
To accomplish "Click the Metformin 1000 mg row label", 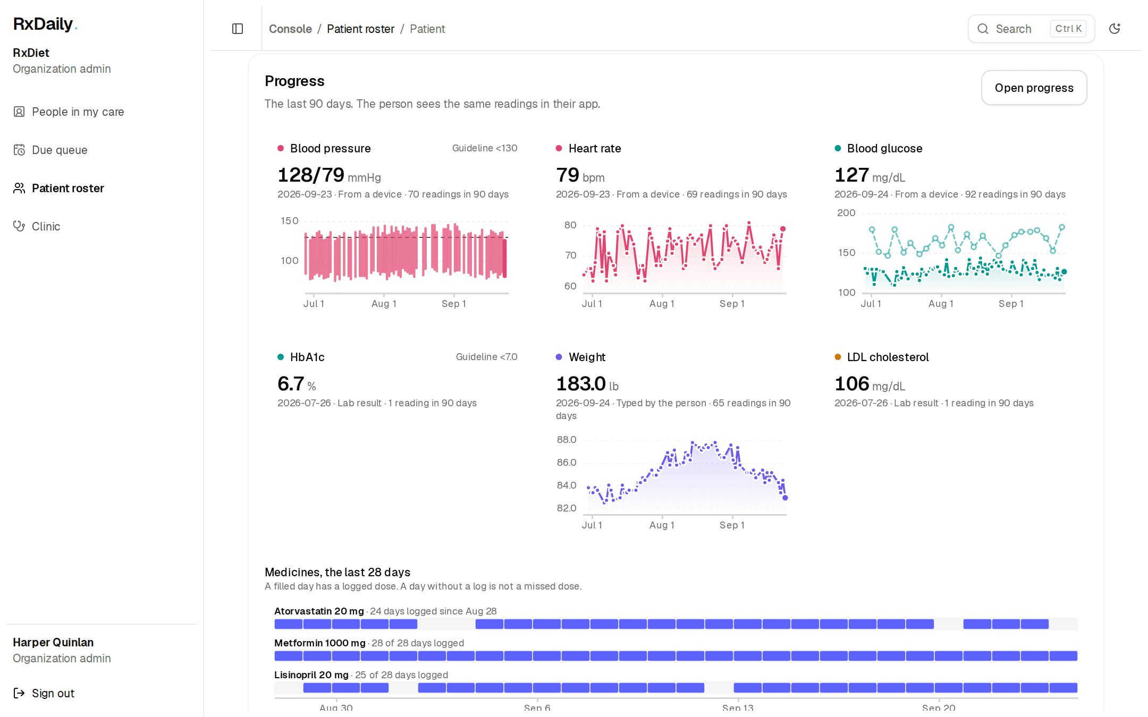I will 320,643.
